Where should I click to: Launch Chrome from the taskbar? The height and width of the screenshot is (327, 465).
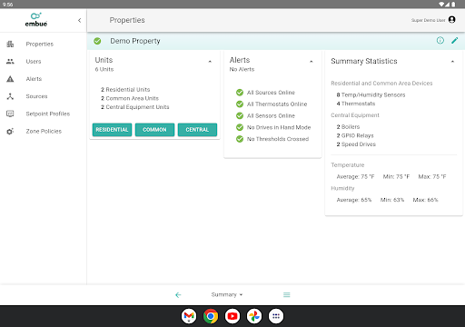click(x=211, y=316)
